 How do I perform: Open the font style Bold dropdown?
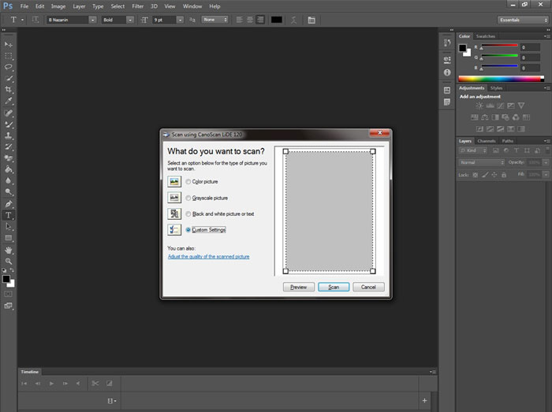click(130, 20)
